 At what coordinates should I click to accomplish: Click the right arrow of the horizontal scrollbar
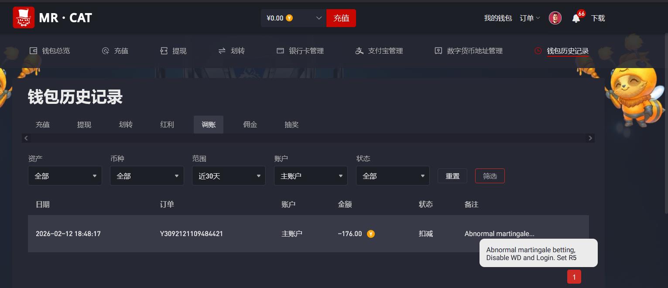click(590, 138)
